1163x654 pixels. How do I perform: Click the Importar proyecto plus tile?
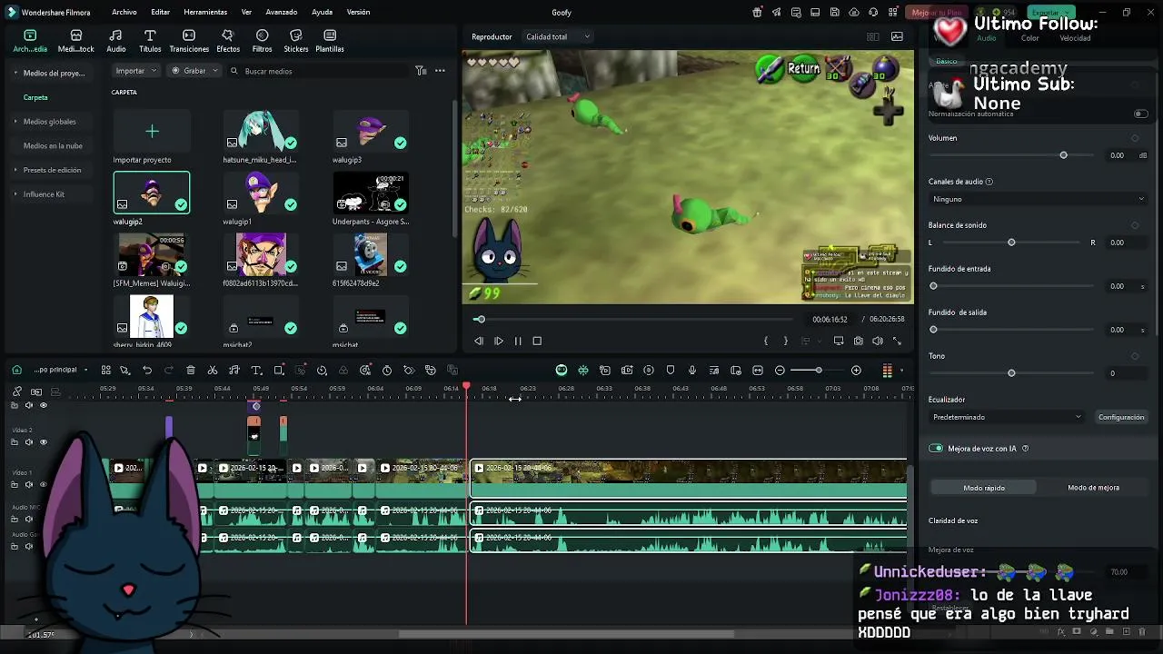tap(152, 133)
